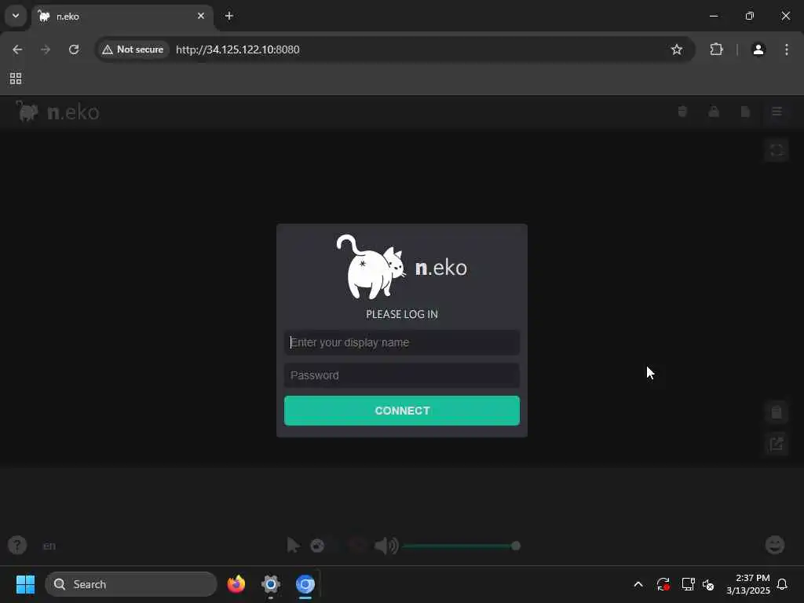Reload the page in the browser

pos(74,49)
